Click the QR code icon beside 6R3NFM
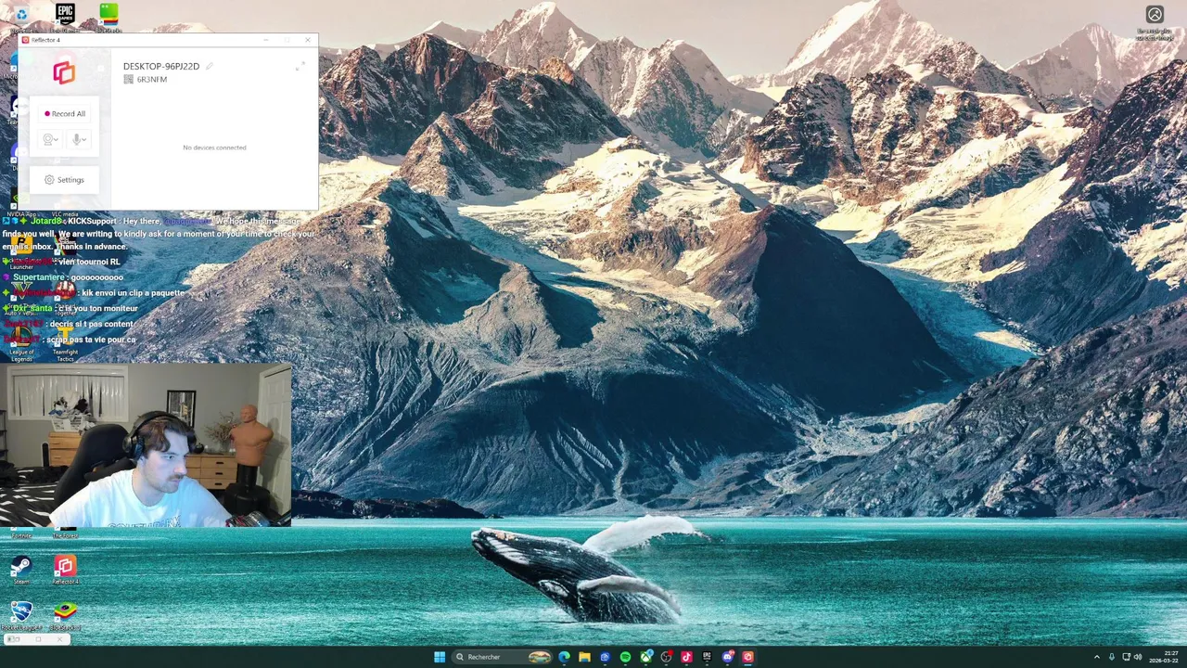 click(x=128, y=79)
